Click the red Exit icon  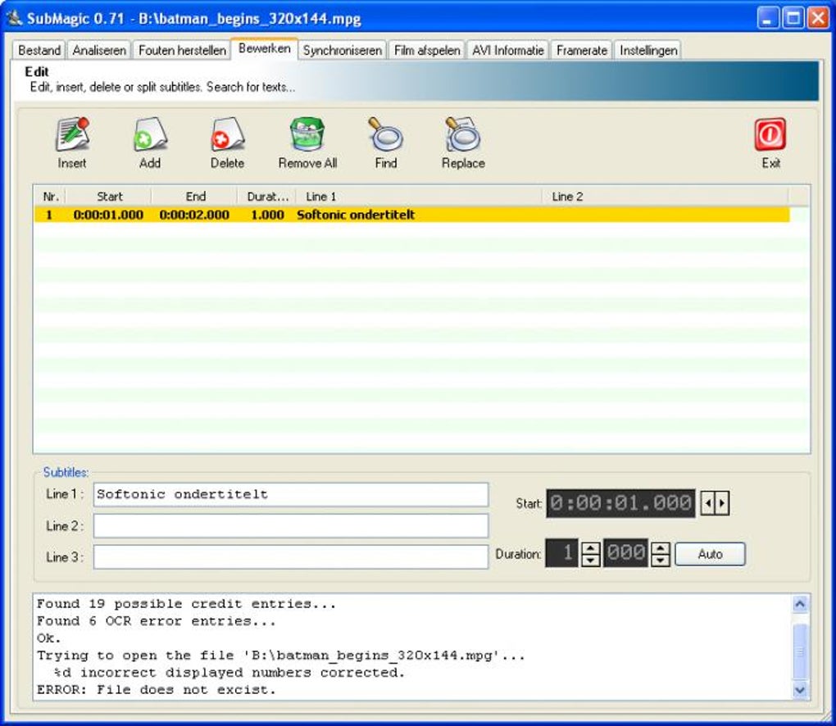[x=770, y=135]
